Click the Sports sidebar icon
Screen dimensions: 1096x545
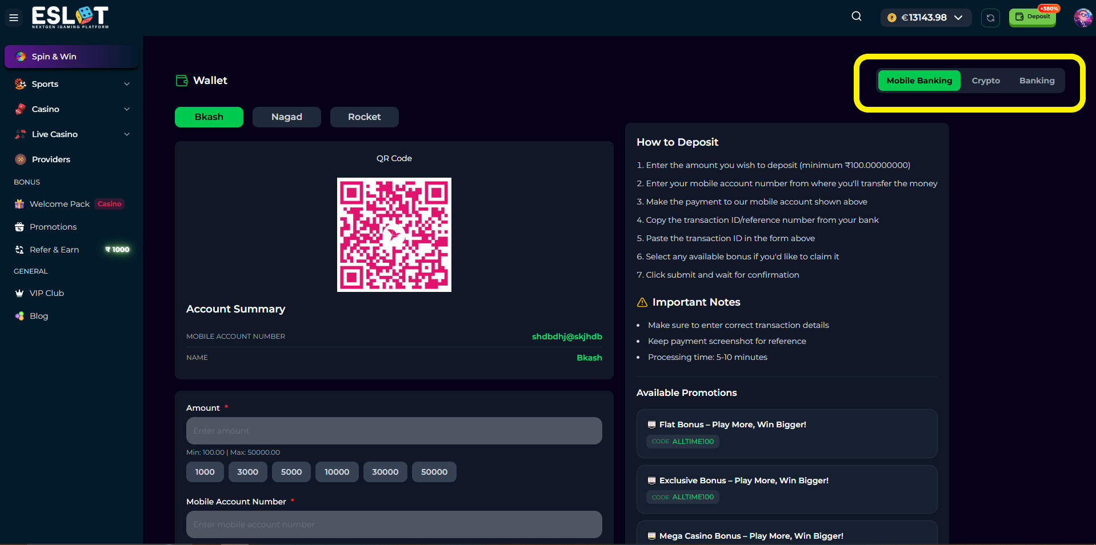[21, 84]
